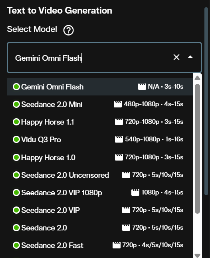
Task: Click green status dot for Vidu Q3 Pro
Action: (16, 139)
